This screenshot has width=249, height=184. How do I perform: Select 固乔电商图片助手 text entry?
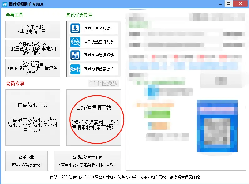click(x=99, y=28)
